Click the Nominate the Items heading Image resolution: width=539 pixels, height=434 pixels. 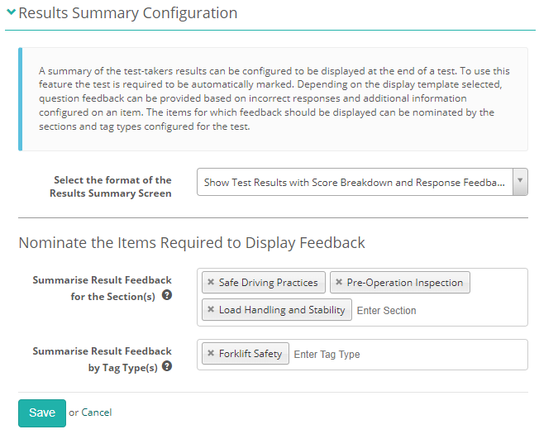click(192, 243)
